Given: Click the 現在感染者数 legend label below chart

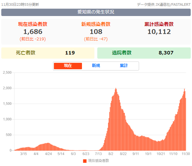Looking at the screenshot, I should pyautogui.click(x=99, y=161).
